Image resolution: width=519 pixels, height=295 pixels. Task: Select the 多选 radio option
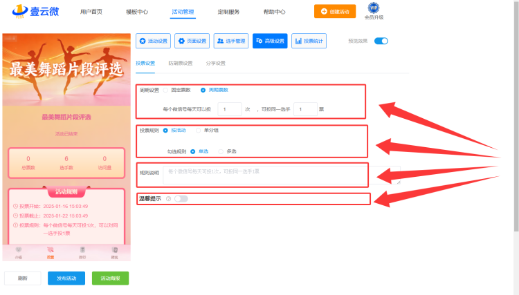(221, 151)
